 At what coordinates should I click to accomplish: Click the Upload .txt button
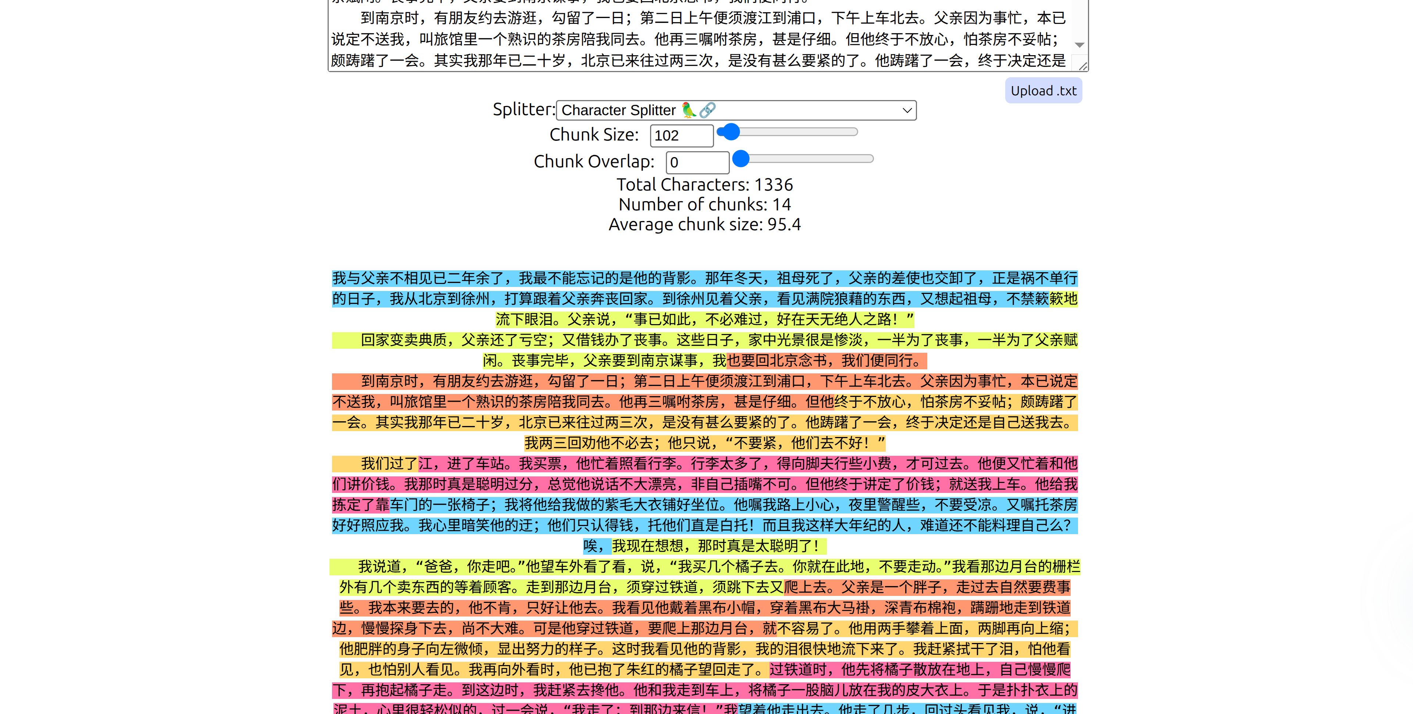1043,90
